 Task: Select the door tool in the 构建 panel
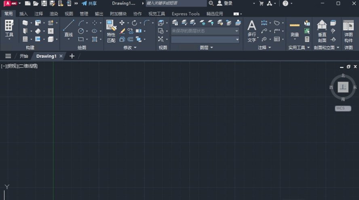click(x=25, y=31)
